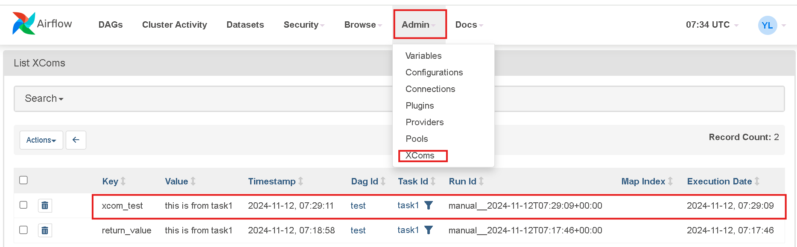This screenshot has height=247, width=797.
Task: Select XComs from the Admin menu
Action: coord(420,155)
